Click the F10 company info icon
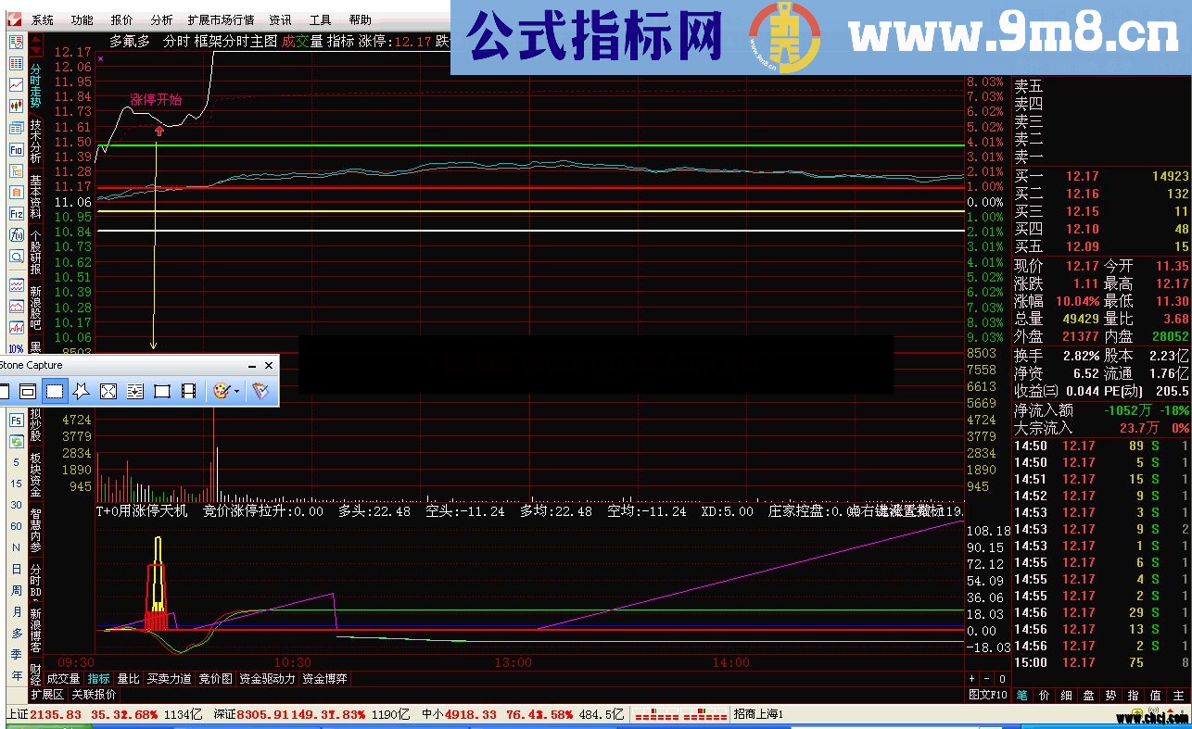The width and height of the screenshot is (1192, 729). pyautogui.click(x=16, y=149)
